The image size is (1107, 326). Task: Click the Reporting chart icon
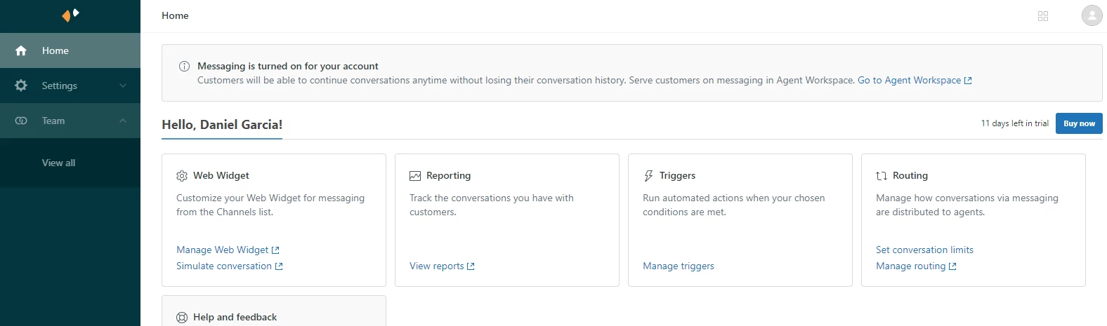[415, 176]
